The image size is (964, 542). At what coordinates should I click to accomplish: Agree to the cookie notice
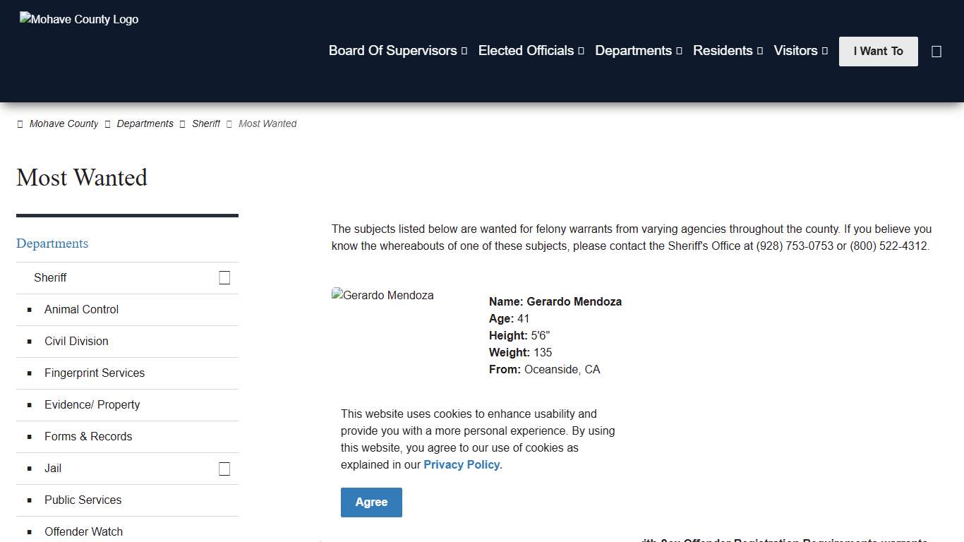(x=371, y=502)
